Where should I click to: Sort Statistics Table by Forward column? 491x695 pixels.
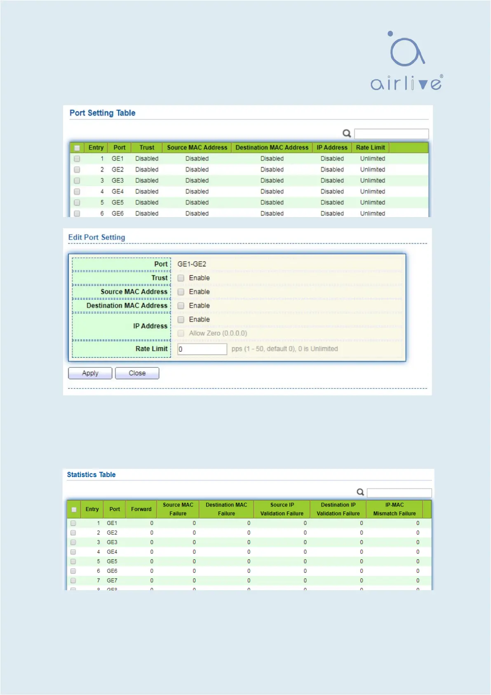pyautogui.click(x=141, y=509)
